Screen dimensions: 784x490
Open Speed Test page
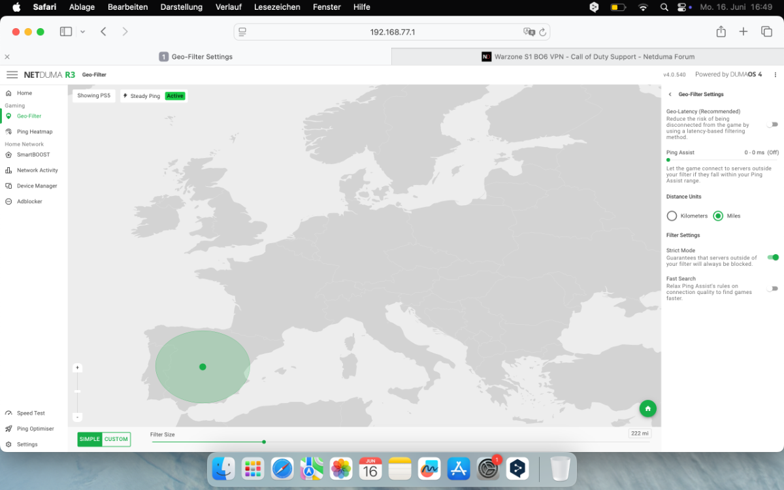tap(31, 413)
